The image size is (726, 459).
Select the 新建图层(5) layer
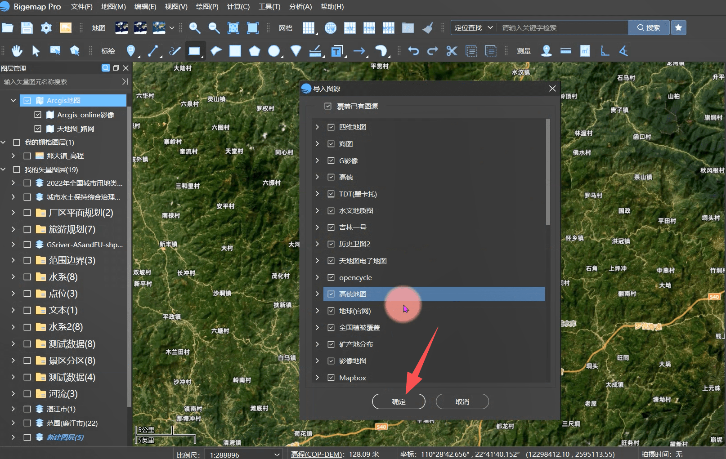tap(65, 437)
